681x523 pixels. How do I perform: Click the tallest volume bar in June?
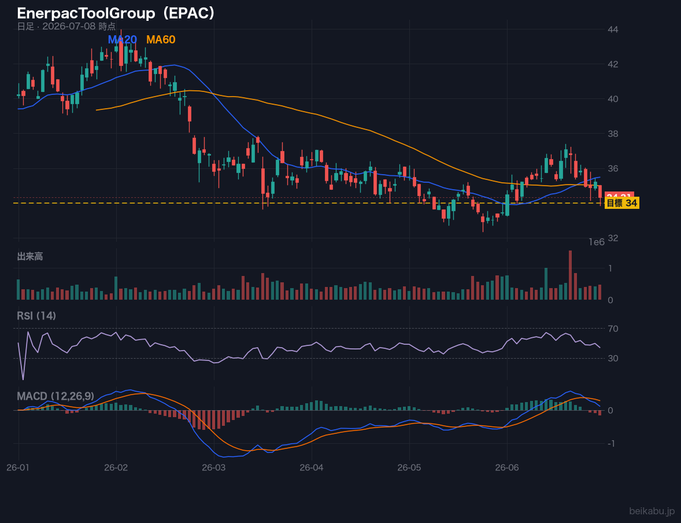tap(570, 275)
